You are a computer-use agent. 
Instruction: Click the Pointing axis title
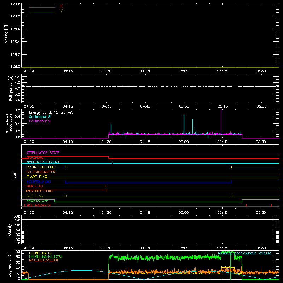click(6, 35)
